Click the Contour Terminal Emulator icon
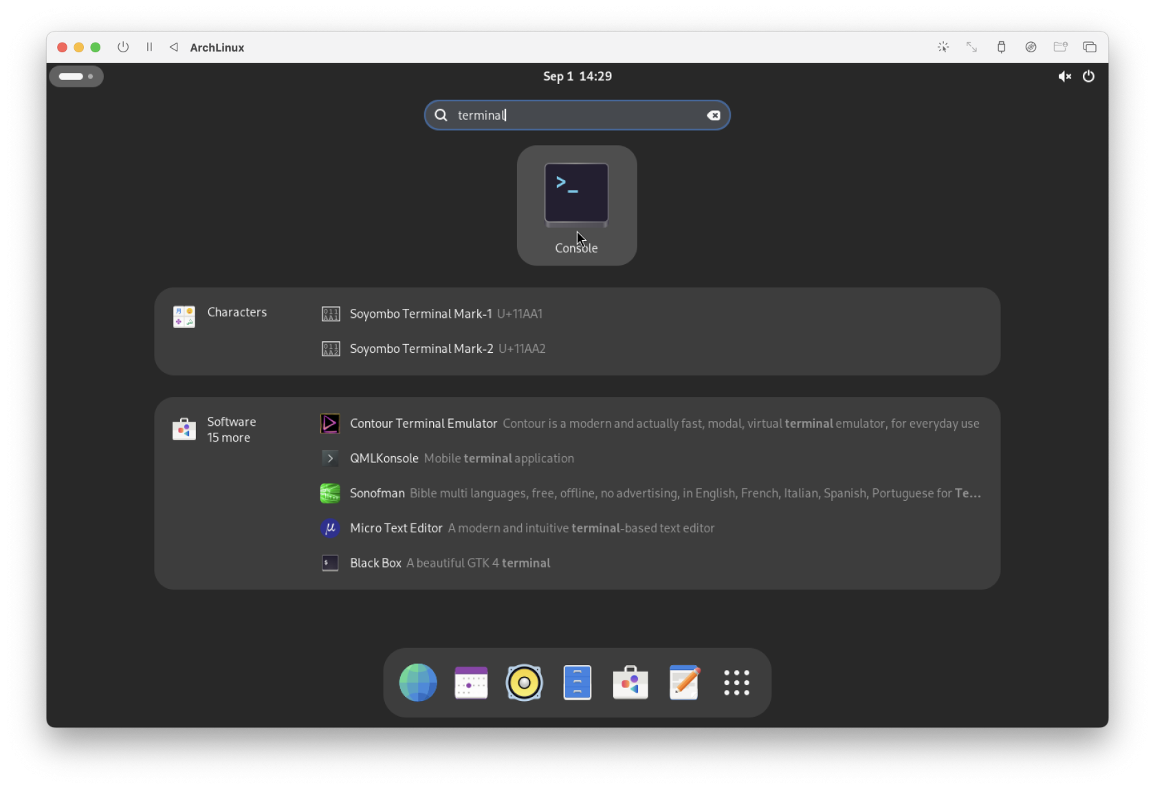The image size is (1155, 789). point(330,424)
